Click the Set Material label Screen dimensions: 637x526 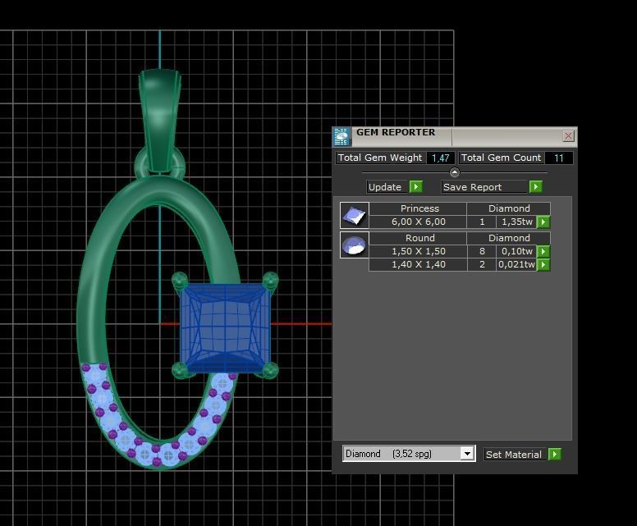point(515,454)
